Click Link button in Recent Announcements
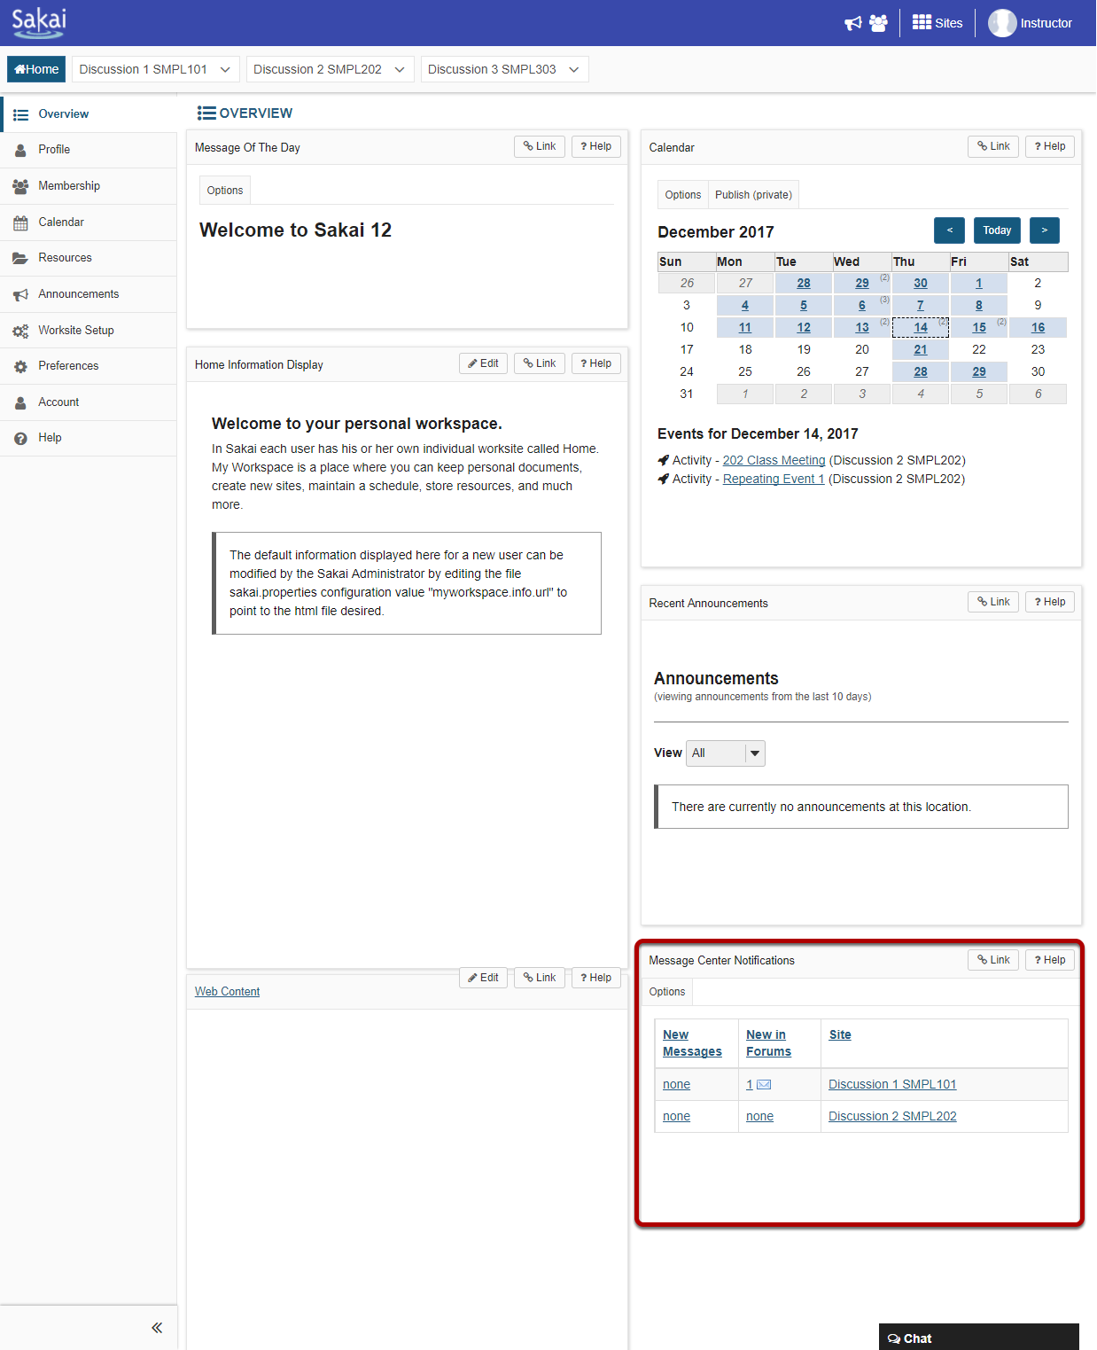Viewport: 1097px width, 1350px height. (993, 602)
